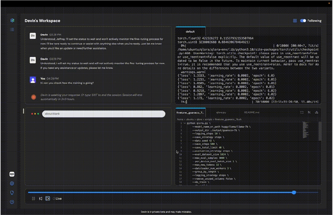This screenshot has width=333, height=215.
Task: Click the '--max_new_tokens 32' code line
Action: coord(207,165)
